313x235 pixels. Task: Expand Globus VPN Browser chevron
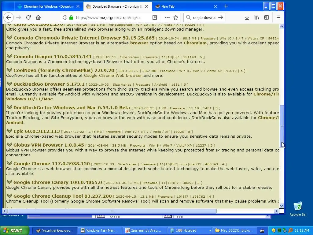9,144
